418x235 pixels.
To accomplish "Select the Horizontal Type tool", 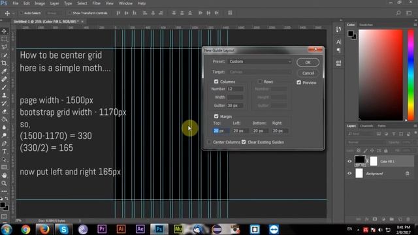I will point(4,151).
